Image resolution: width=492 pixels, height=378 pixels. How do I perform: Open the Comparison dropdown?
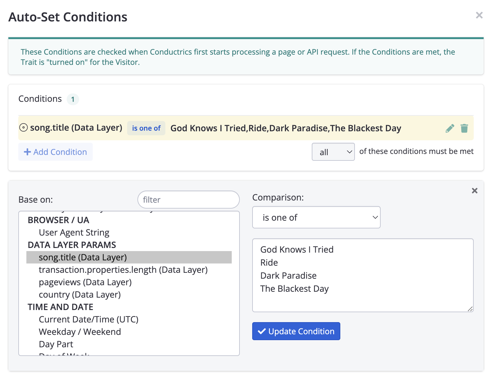coord(316,217)
